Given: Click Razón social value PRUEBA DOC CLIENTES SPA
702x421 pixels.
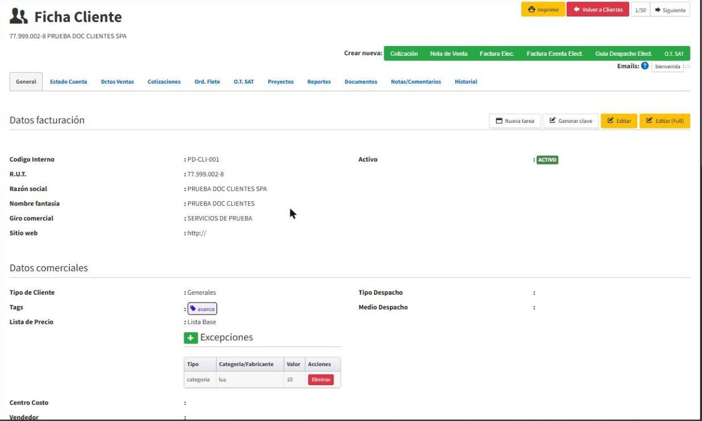Looking at the screenshot, I should coord(227,189).
